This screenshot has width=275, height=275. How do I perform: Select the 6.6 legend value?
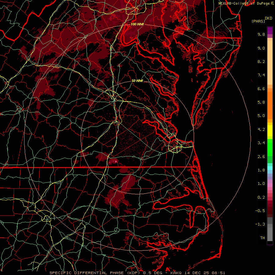point(261,89)
